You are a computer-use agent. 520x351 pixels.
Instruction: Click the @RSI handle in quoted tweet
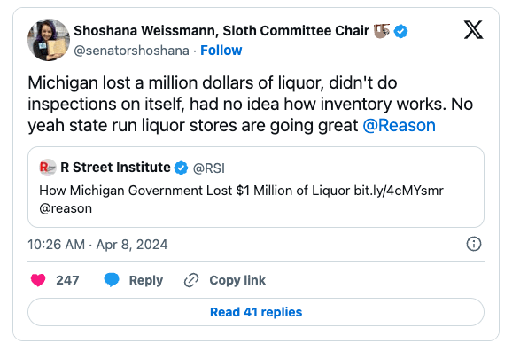(x=209, y=168)
